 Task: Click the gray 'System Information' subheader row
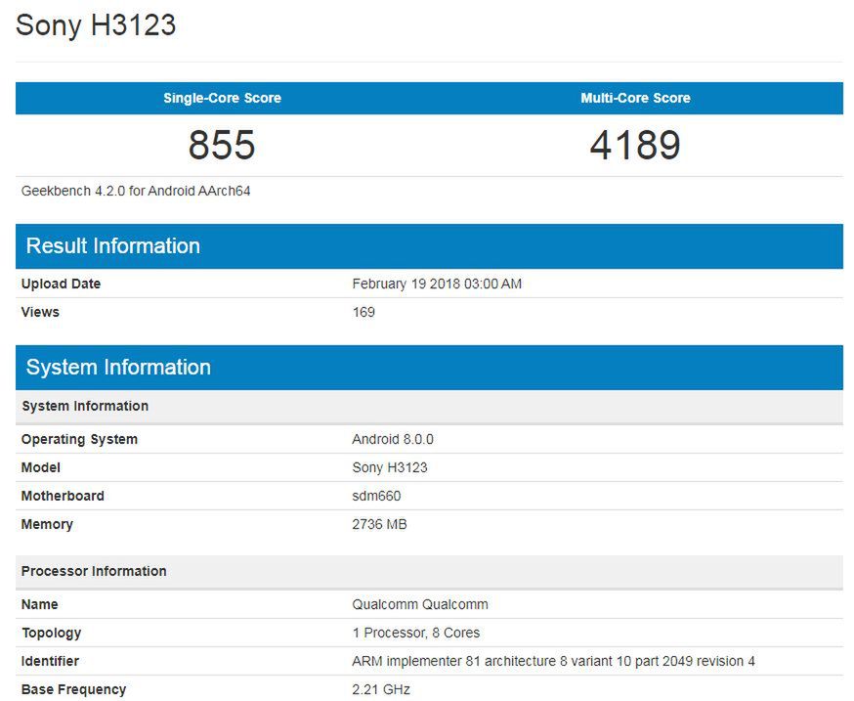point(429,406)
